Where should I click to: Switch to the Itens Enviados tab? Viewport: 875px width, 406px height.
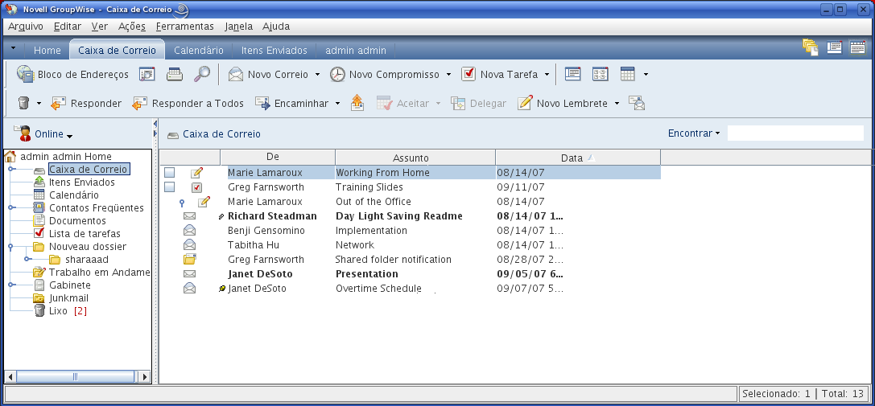(x=274, y=50)
